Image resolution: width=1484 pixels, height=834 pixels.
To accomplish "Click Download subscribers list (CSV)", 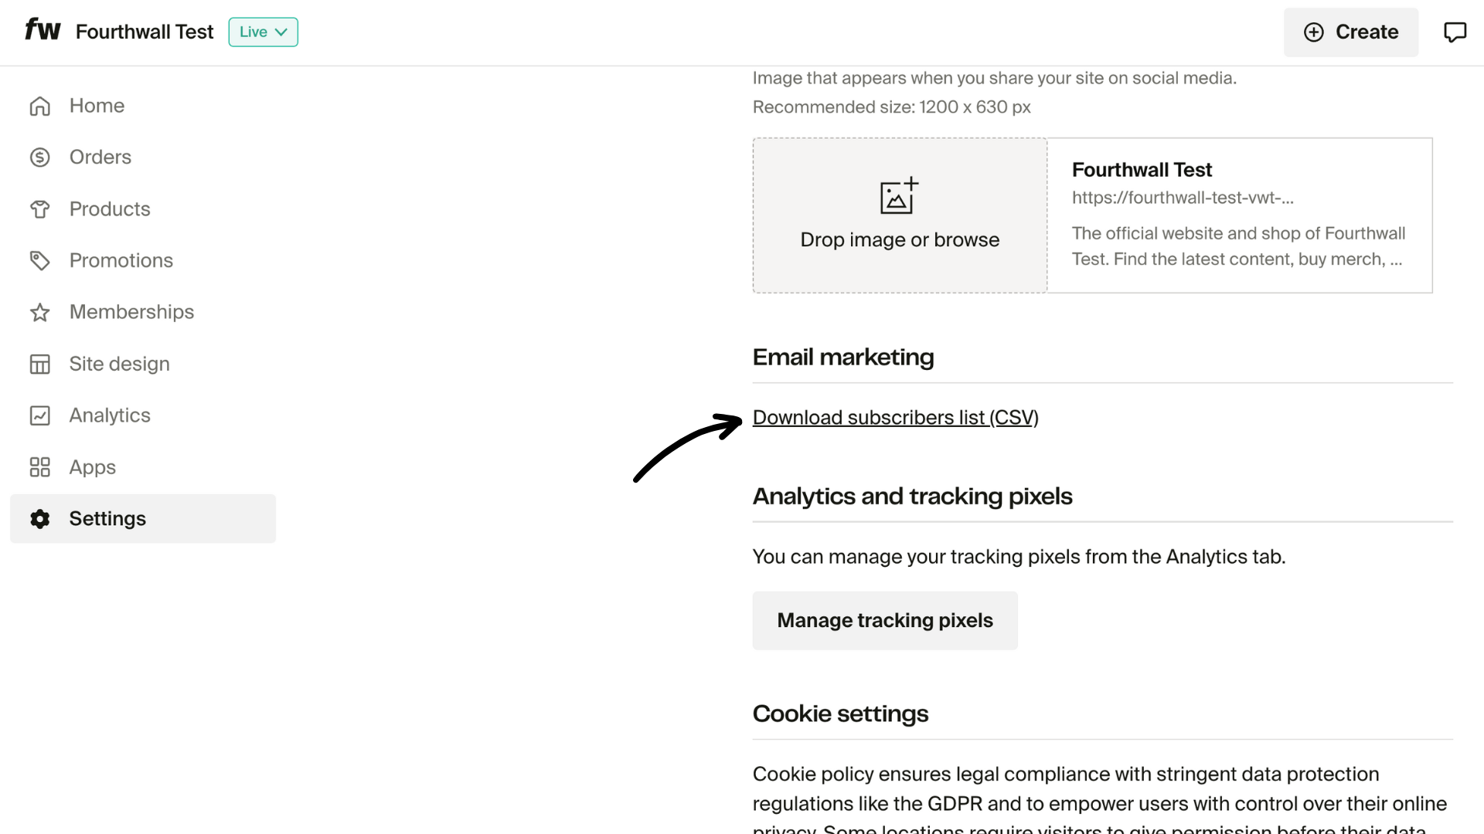I will [x=895, y=417].
